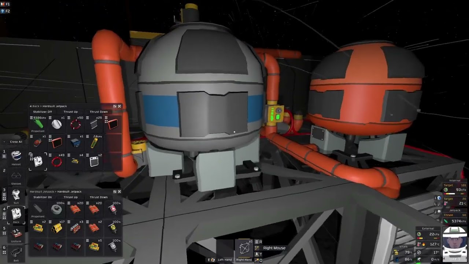This screenshot has width=469, height=264.
Task: Expand the Helmet slot menu icon
Action: [x=4, y=157]
